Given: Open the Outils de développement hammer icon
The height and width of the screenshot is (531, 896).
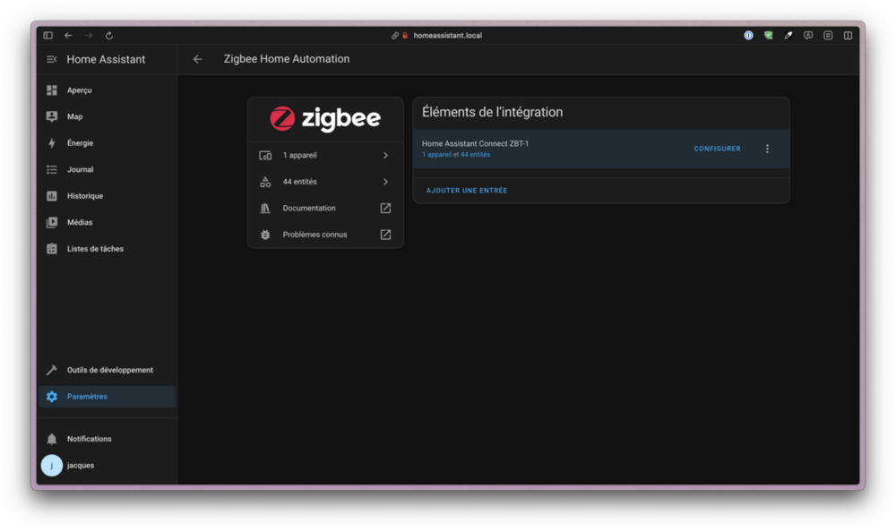Looking at the screenshot, I should pos(52,370).
